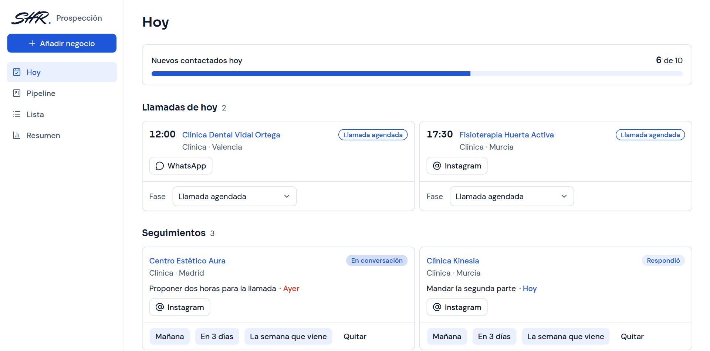Click the WhatsApp button for Clínica Dental

tap(181, 166)
